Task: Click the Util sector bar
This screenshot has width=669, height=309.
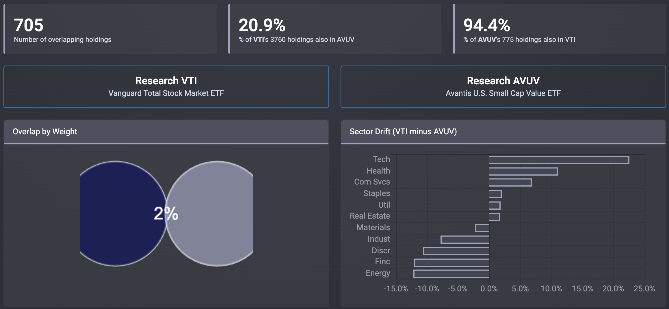Action: (495, 206)
